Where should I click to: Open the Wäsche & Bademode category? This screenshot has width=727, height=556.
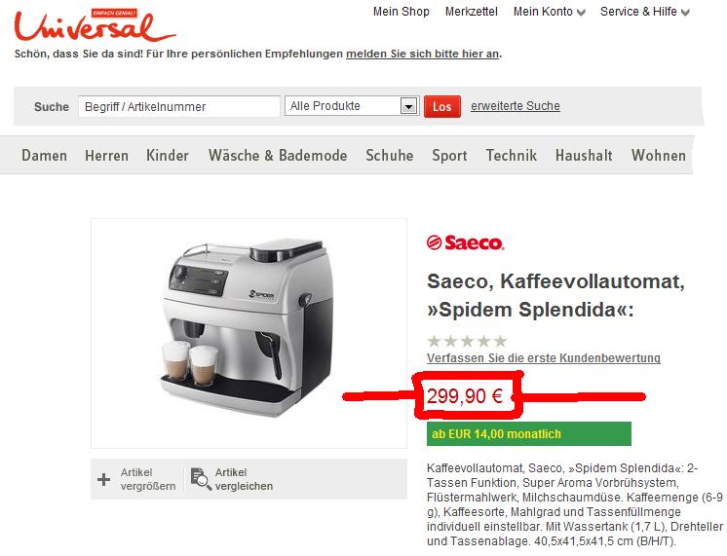tap(278, 155)
